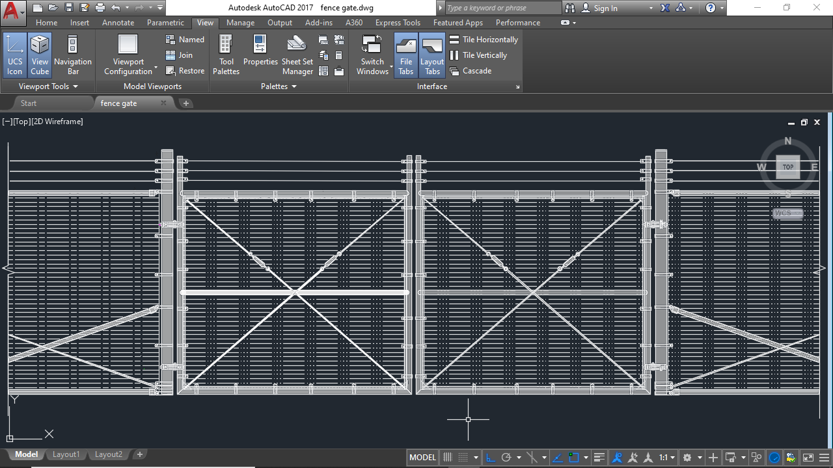833x468 pixels.
Task: Toggle Ortho mode in status bar
Action: 491,458
